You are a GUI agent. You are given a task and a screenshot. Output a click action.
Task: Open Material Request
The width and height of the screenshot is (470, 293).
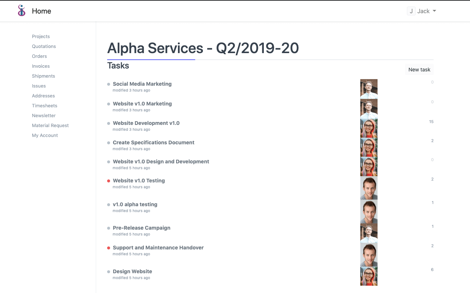pos(50,125)
